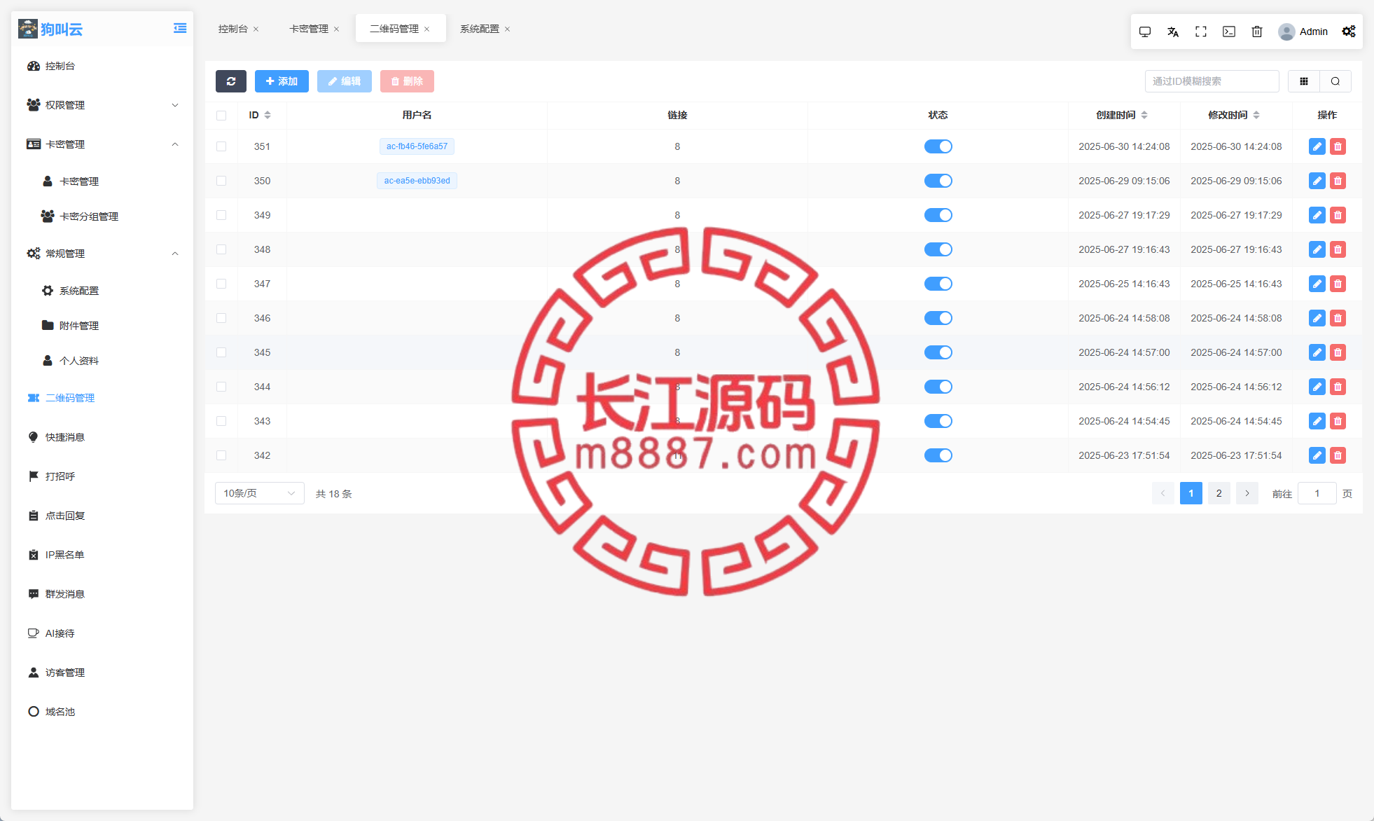Sort by 创建时间 column arrows
This screenshot has height=821, width=1374.
1144,115
